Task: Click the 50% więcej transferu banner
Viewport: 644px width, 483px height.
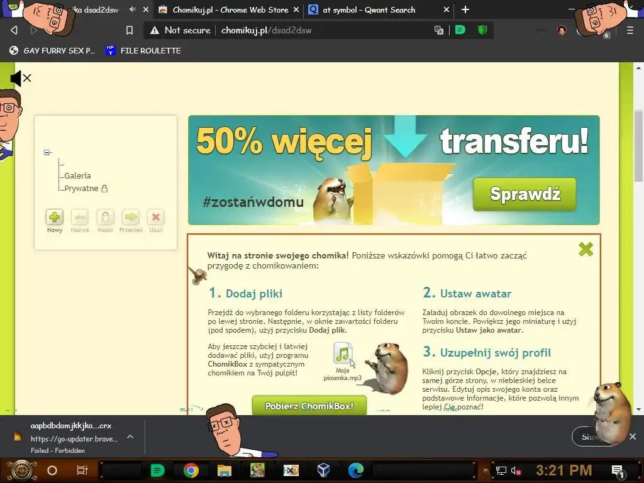Action: (394, 170)
